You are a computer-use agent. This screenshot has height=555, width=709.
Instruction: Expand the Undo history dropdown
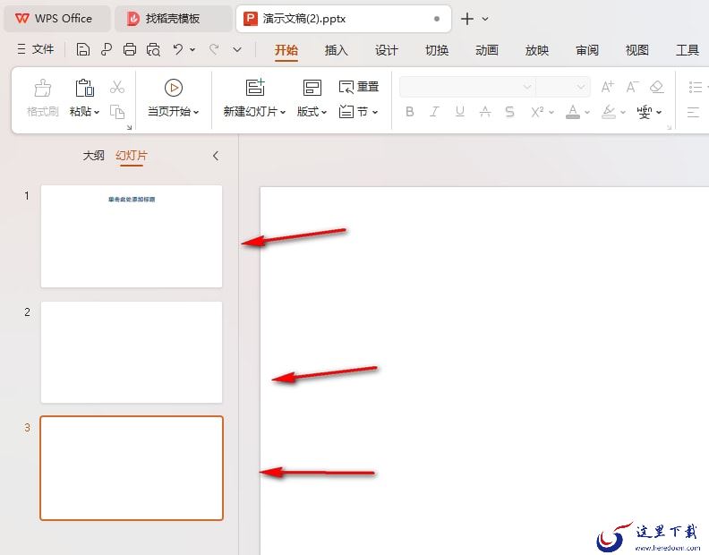[x=192, y=49]
